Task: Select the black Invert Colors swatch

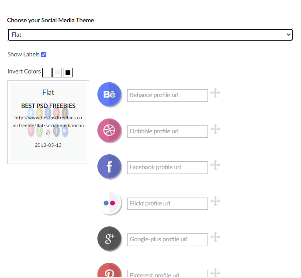Action: coord(68,73)
